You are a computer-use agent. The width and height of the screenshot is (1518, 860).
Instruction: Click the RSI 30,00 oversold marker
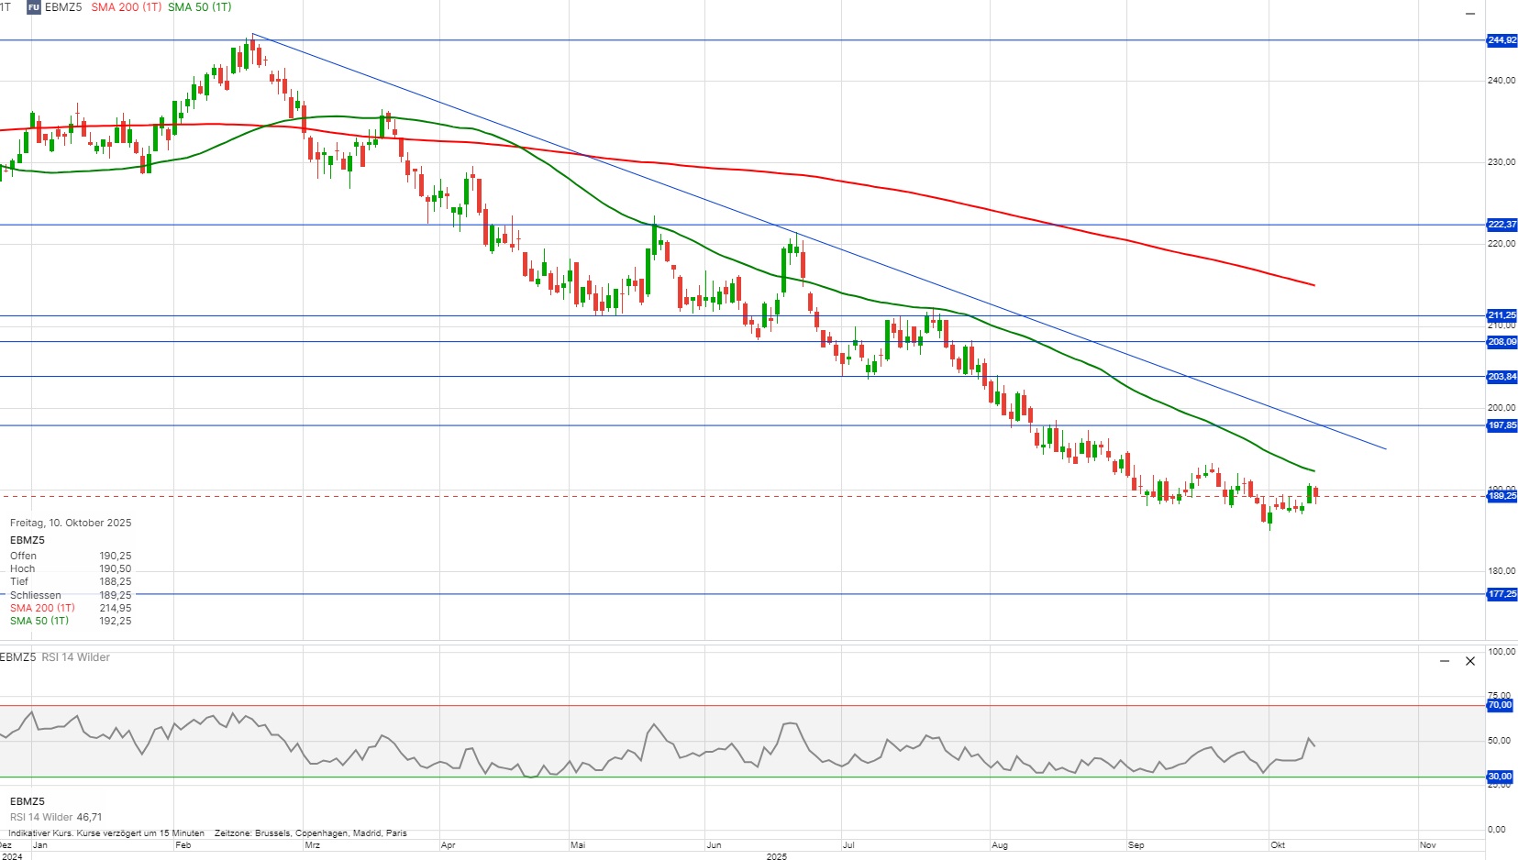1500,777
